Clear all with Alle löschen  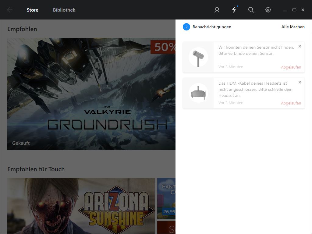[293, 27]
